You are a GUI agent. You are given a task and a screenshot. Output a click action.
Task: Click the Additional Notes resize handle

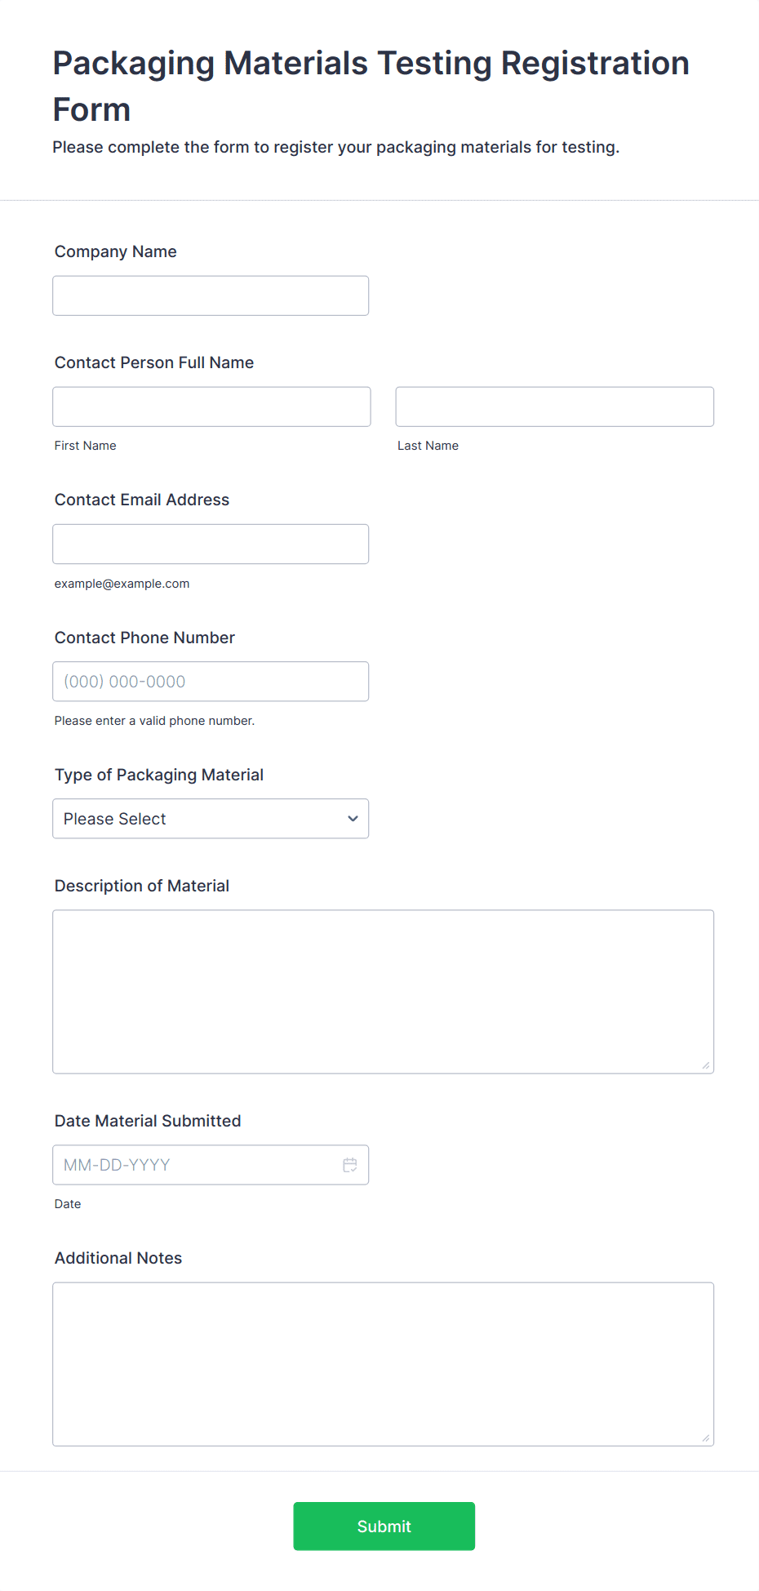tap(705, 1438)
